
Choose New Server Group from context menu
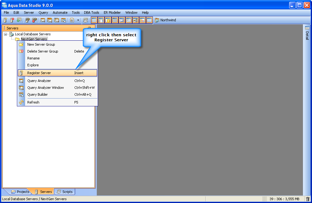[58, 44]
